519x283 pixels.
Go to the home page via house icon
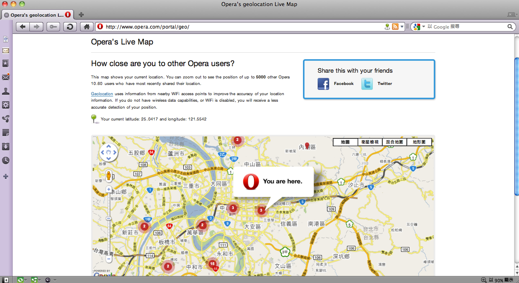click(87, 27)
